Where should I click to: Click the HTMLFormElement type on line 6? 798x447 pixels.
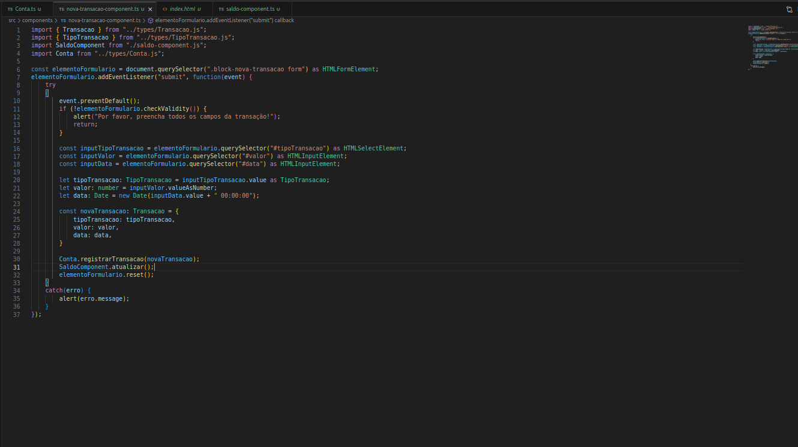click(x=349, y=69)
